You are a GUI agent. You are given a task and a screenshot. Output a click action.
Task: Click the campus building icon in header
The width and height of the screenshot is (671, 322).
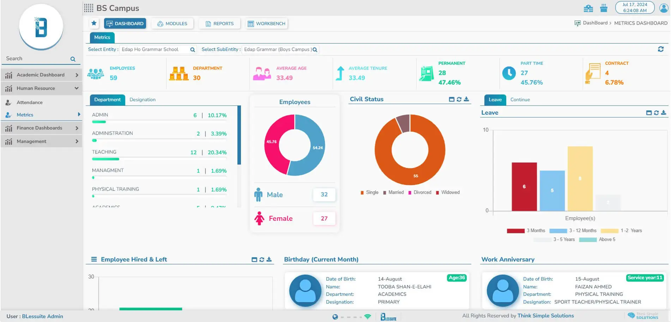588,8
